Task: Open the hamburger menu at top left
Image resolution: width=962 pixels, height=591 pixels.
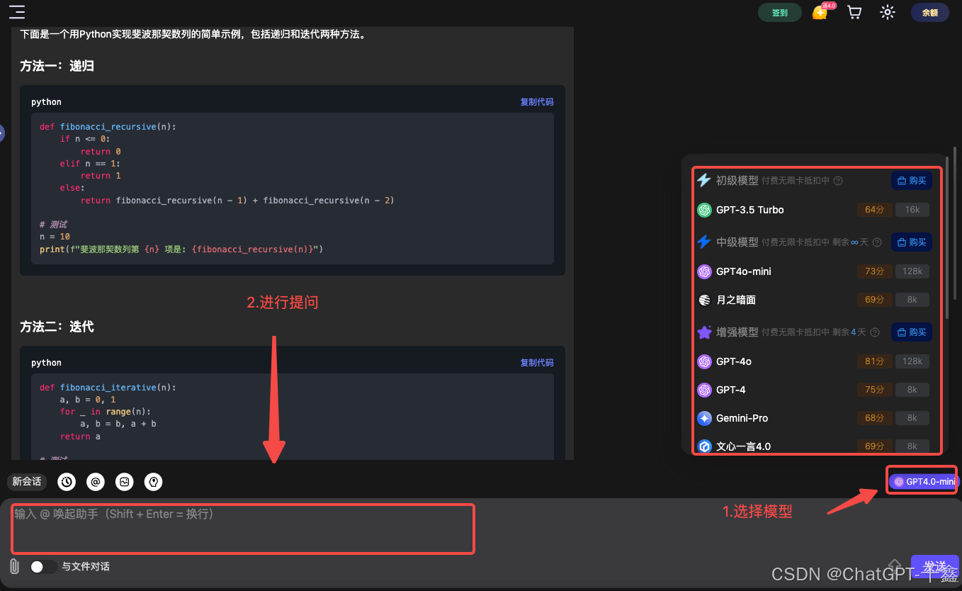Action: 17,12
